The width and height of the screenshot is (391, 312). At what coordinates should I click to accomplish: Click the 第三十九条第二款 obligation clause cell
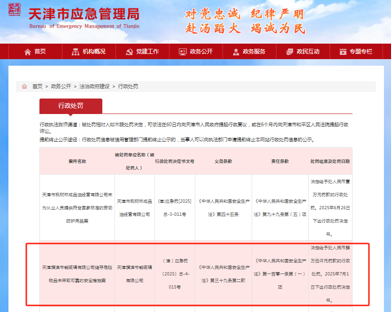coord(223,274)
